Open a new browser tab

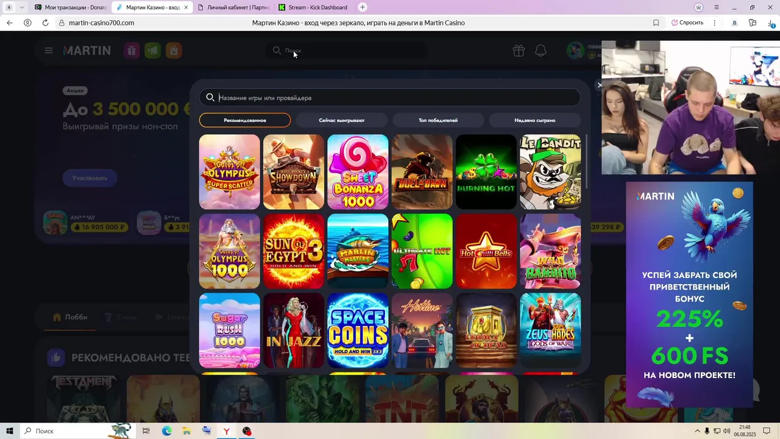363,7
